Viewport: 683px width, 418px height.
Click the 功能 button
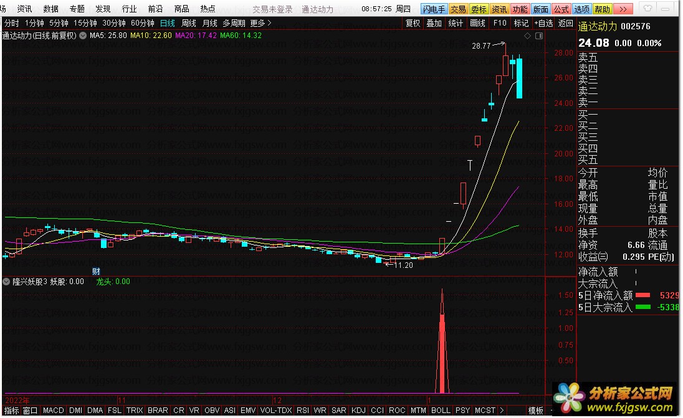coord(520,9)
